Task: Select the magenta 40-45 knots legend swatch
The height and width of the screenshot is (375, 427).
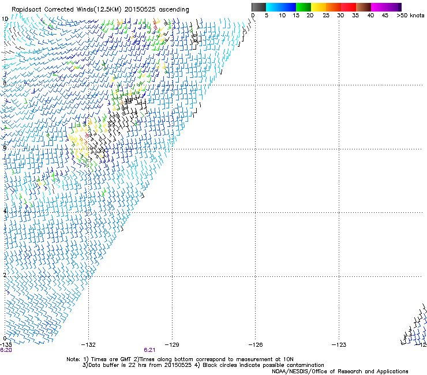Action: point(379,7)
